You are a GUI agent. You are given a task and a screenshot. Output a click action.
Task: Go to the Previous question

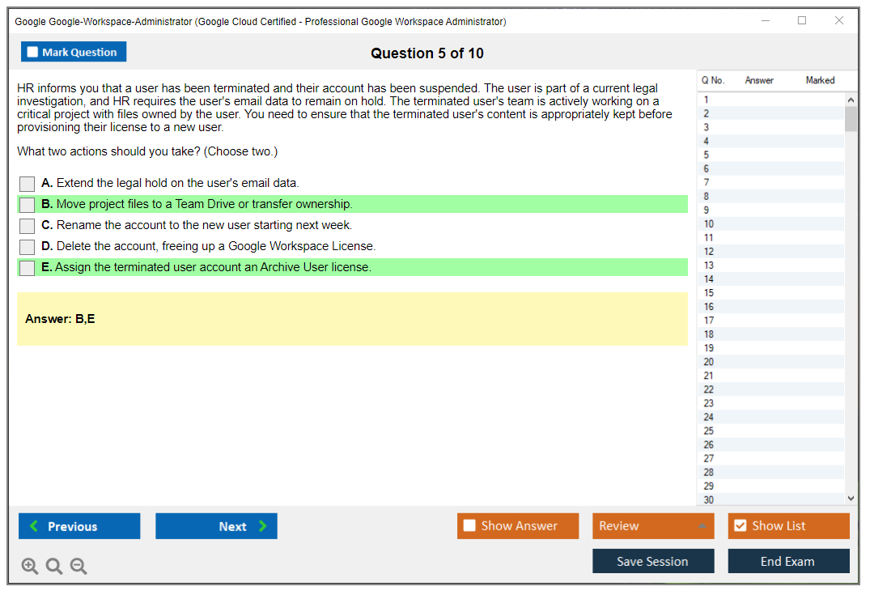pos(79,526)
